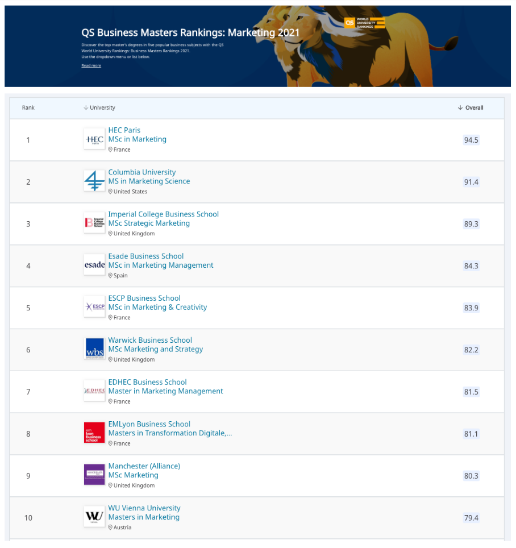Screen dimensions: 516x548
Task: Click the United States location label
Action: tap(127, 192)
